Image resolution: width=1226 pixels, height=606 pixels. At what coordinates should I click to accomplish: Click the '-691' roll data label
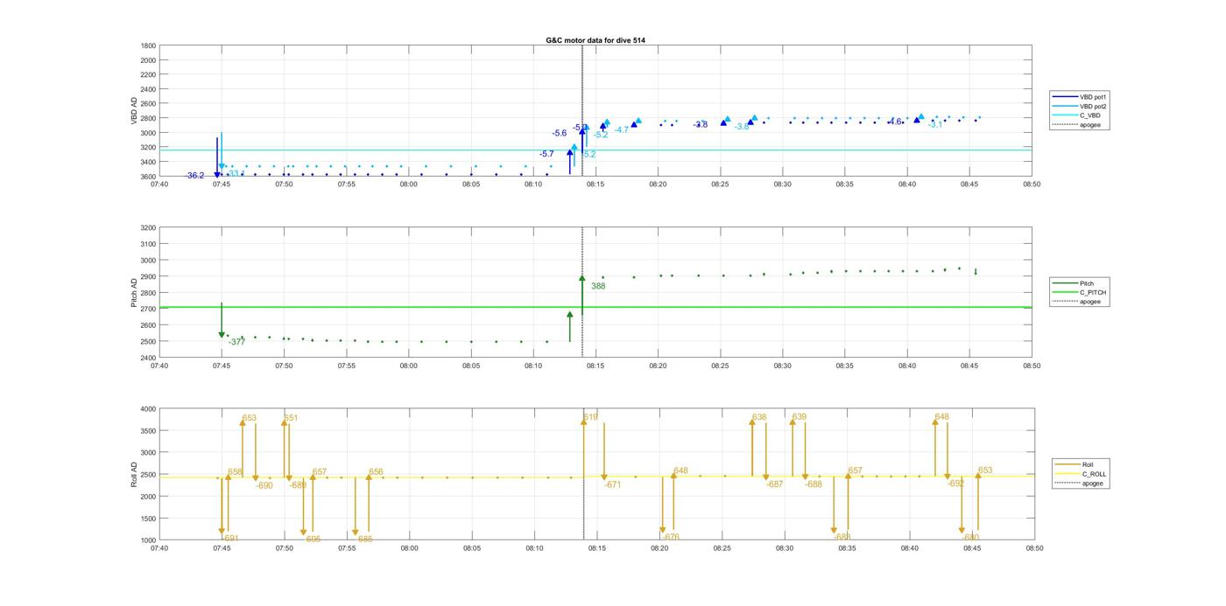[x=230, y=539]
